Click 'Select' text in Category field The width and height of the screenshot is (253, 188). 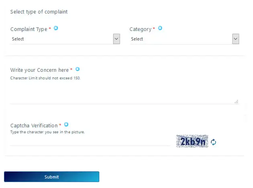137,39
